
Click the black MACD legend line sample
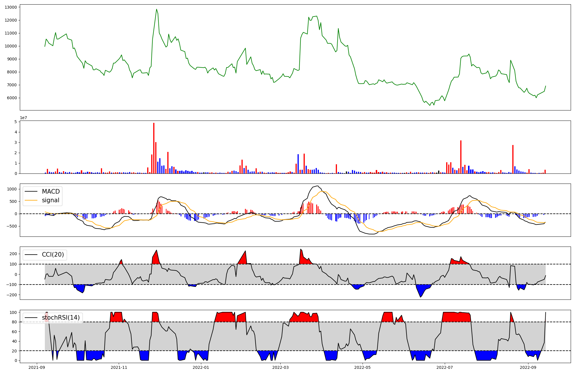click(x=31, y=192)
